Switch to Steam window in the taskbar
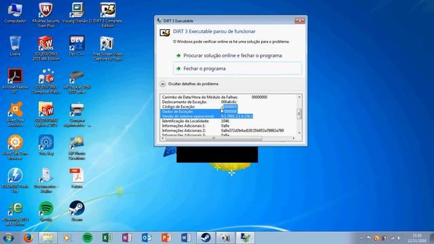Image resolution: width=434 pixels, height=244 pixels. point(205,238)
